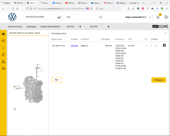Viewport: 170px width, 136px height.
Task: Select the car icon in the sidebar
Action: [3, 34]
